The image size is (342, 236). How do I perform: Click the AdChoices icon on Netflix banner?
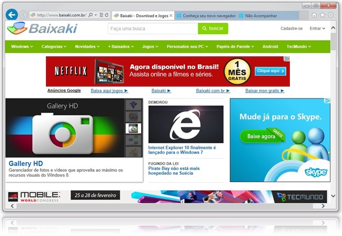tap(287, 58)
